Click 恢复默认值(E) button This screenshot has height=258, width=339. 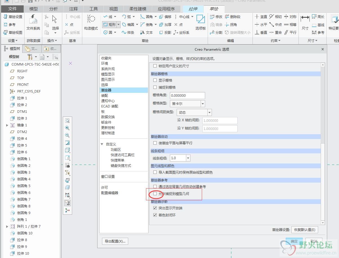[x=305, y=230]
